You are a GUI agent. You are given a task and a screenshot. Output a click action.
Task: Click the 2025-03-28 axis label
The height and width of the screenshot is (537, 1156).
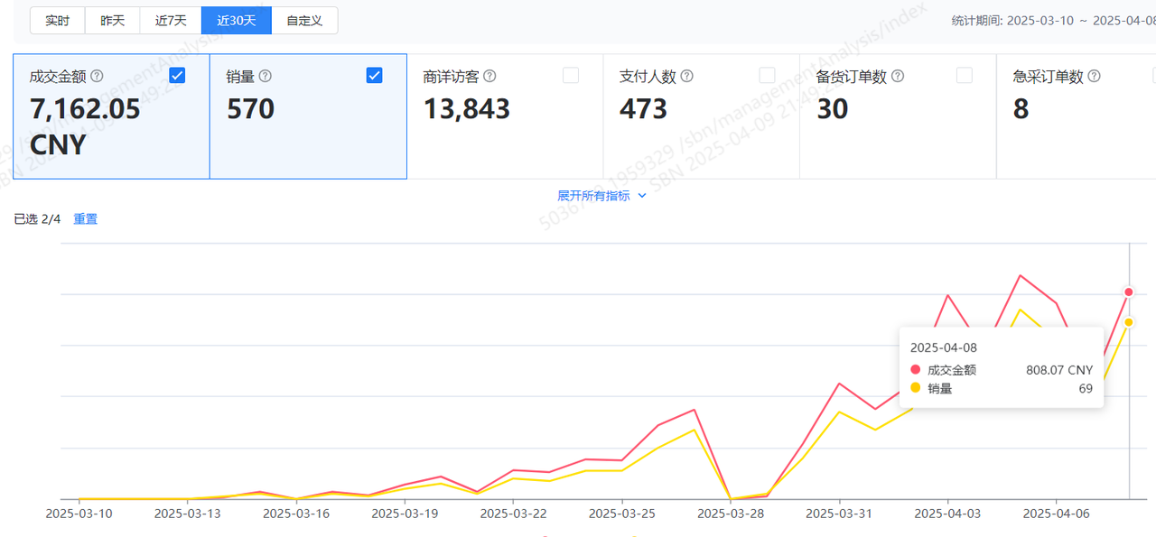point(731,514)
